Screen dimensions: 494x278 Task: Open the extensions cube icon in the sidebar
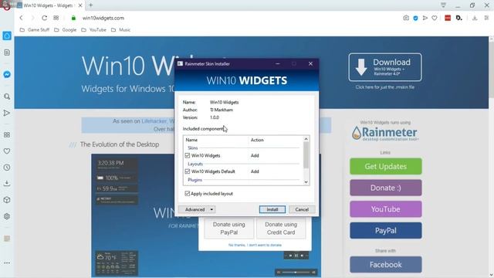pos(7,200)
